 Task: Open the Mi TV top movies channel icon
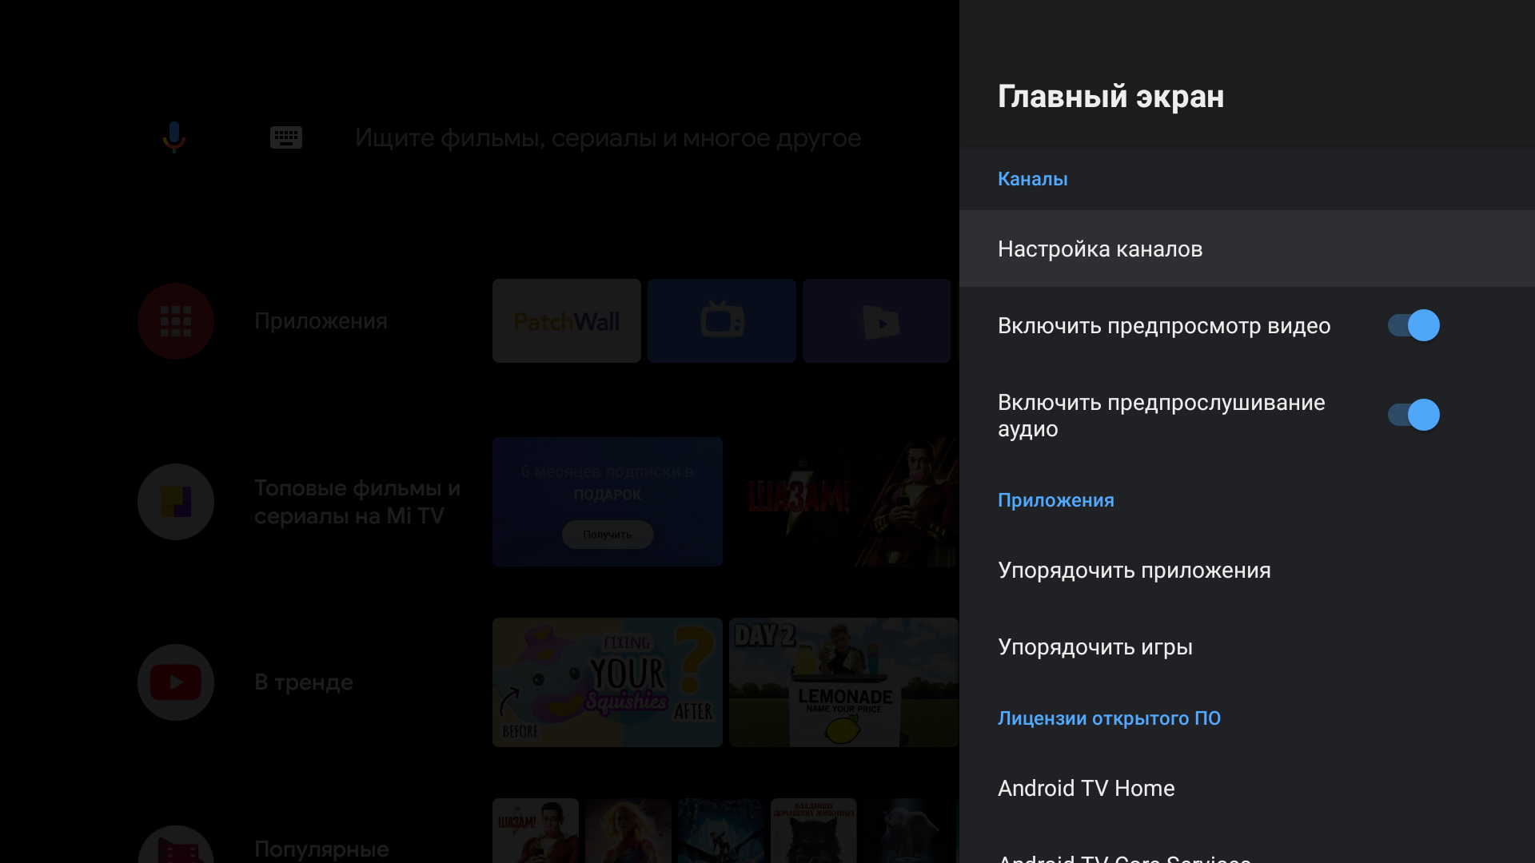(x=176, y=502)
